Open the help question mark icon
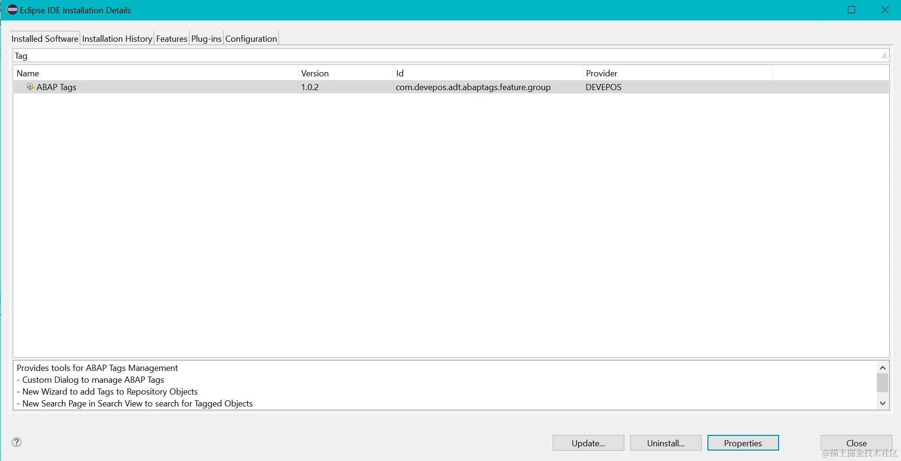The height and width of the screenshot is (461, 901). (x=17, y=442)
